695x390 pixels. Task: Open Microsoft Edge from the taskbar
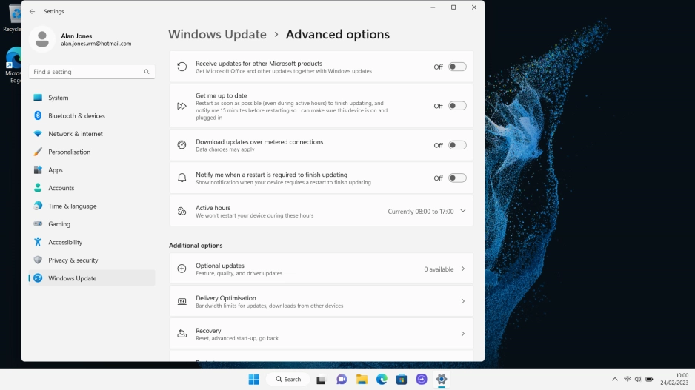(x=382, y=380)
